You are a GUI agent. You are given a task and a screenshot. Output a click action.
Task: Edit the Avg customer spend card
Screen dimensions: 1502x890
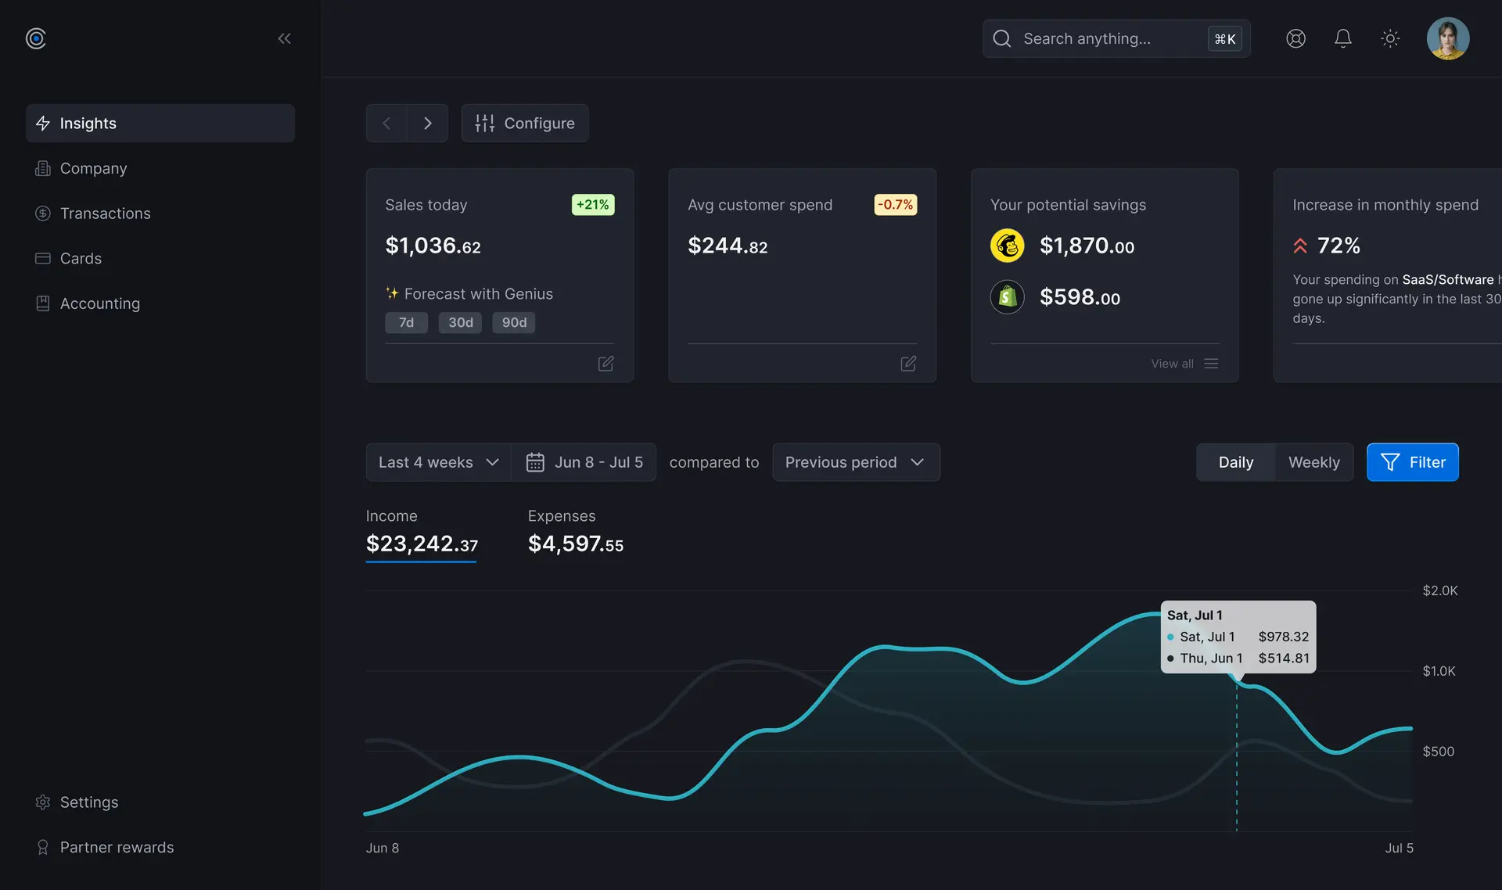[x=907, y=364]
